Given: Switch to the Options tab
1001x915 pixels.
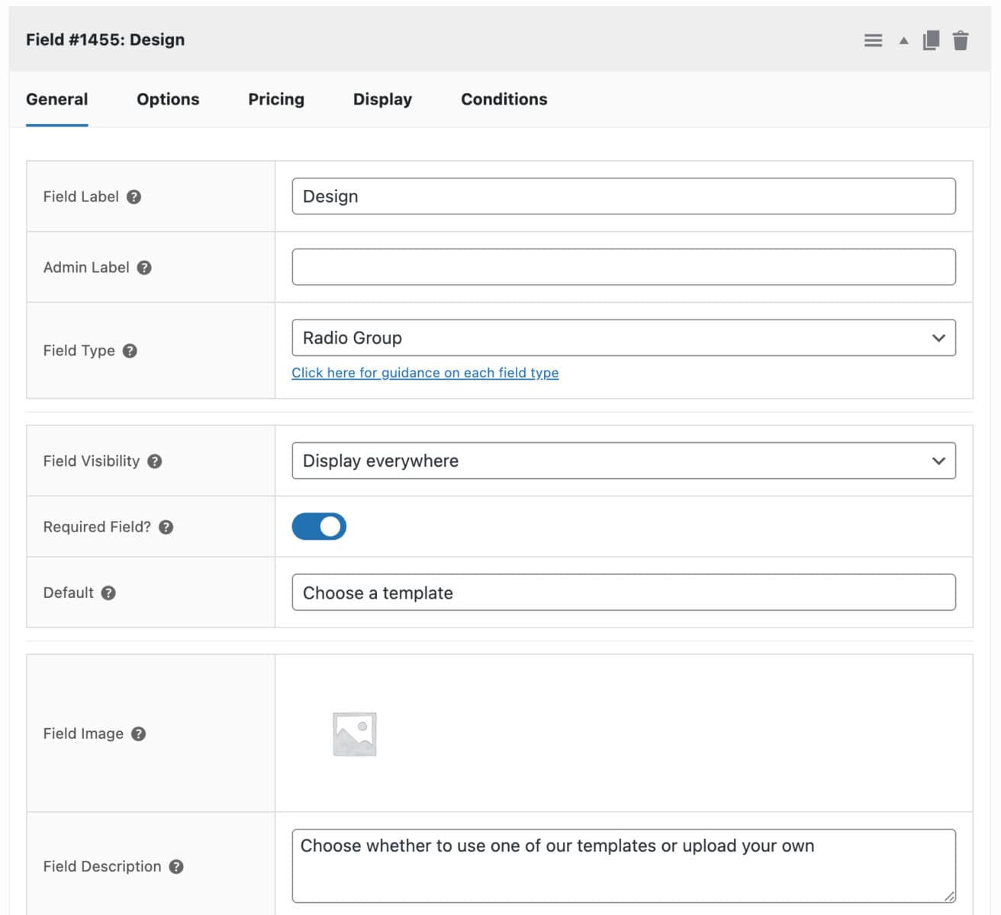Looking at the screenshot, I should [168, 99].
